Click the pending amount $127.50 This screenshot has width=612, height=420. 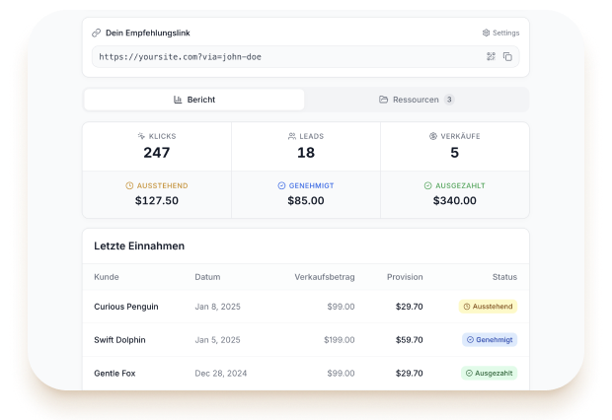click(157, 200)
